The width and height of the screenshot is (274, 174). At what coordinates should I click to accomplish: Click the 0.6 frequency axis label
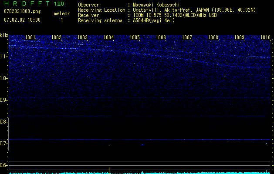4,165
